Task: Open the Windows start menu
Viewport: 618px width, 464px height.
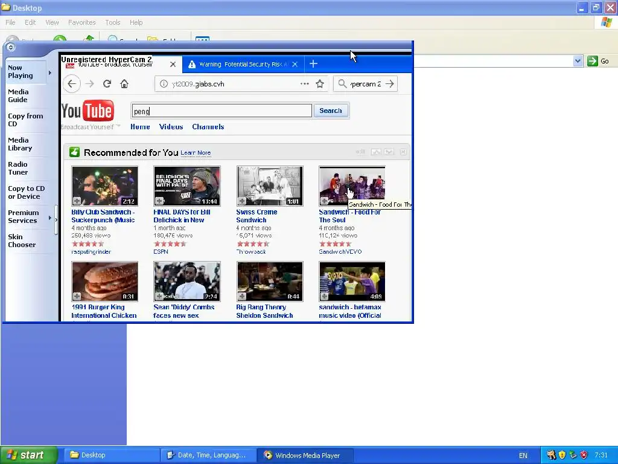Action: click(x=29, y=456)
